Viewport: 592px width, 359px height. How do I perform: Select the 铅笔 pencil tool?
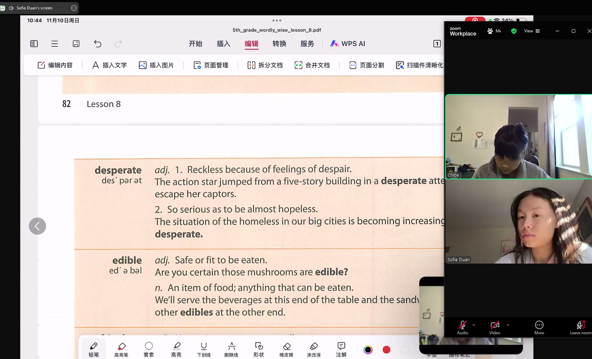coord(93,349)
